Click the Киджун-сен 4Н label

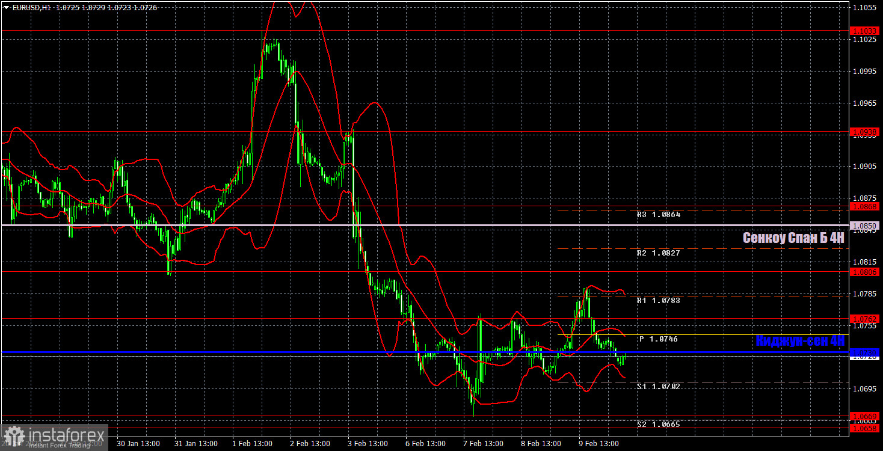[801, 341]
